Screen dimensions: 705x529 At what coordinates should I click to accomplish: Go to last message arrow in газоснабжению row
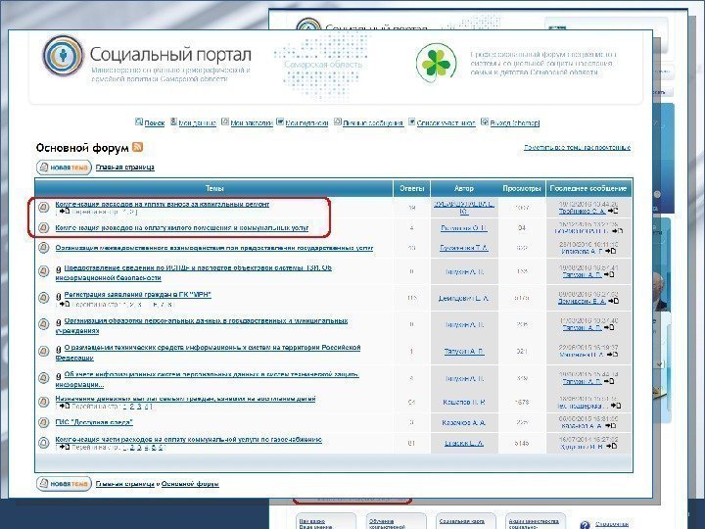tap(611, 447)
